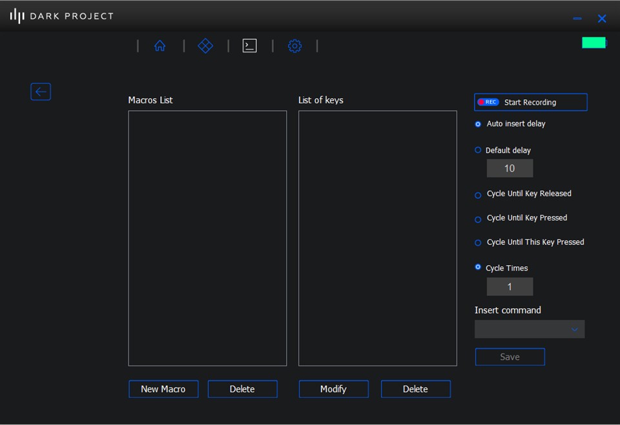Screen dimensions: 620x425
Task: Select the Auto insert delay option
Action: pos(478,124)
